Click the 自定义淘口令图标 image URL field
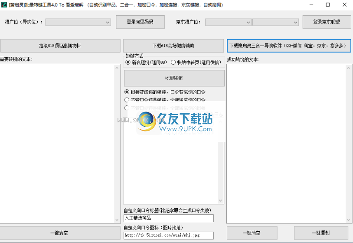 click(x=169, y=235)
